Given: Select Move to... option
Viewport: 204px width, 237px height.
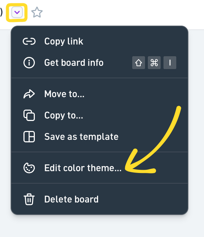Looking at the screenshot, I should (100, 94).
